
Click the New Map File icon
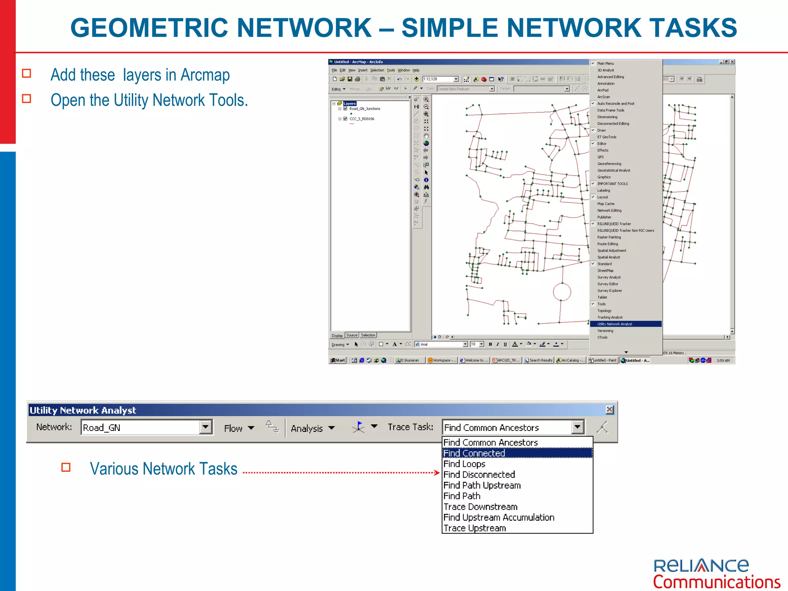334,79
